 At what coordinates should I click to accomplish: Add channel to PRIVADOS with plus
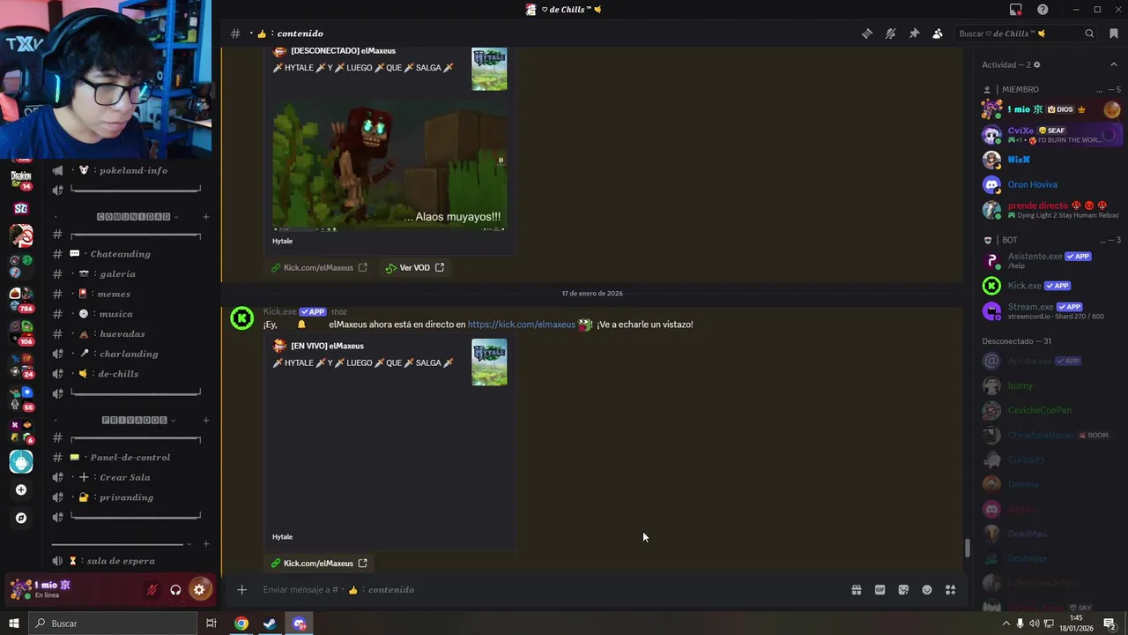pos(206,420)
